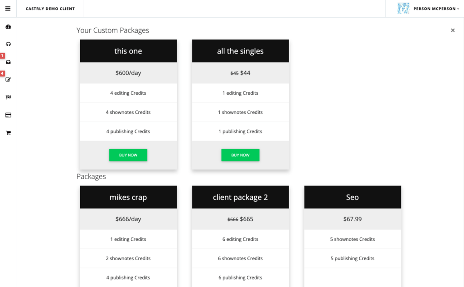This screenshot has height=287, width=464.
Task: Click '1 publishing Credits' row
Action: point(240,131)
